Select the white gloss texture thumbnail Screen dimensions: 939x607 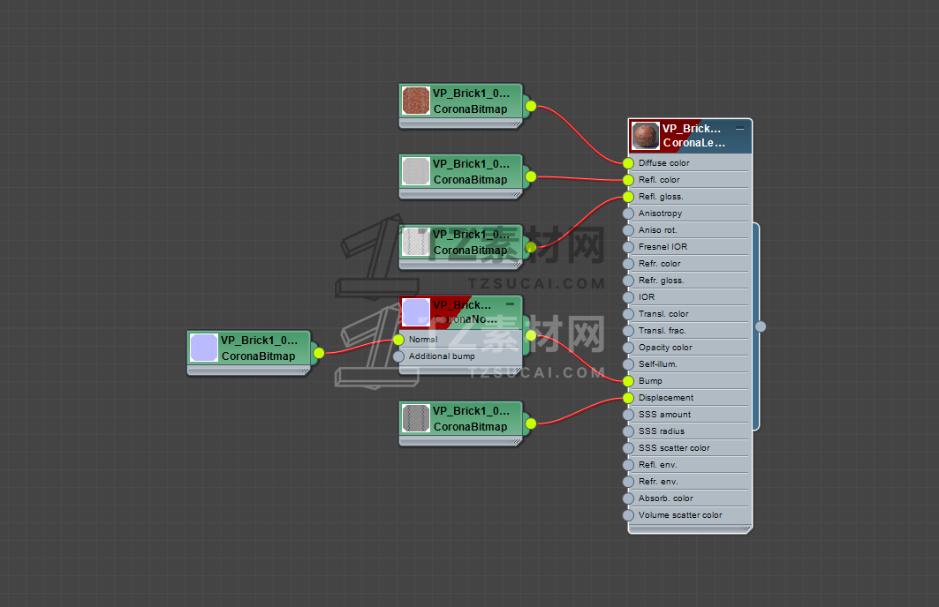click(x=416, y=242)
